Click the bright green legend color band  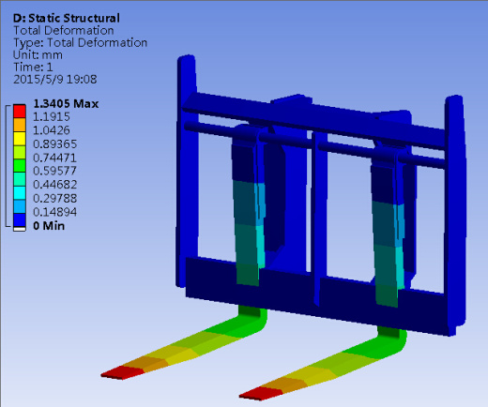20,166
